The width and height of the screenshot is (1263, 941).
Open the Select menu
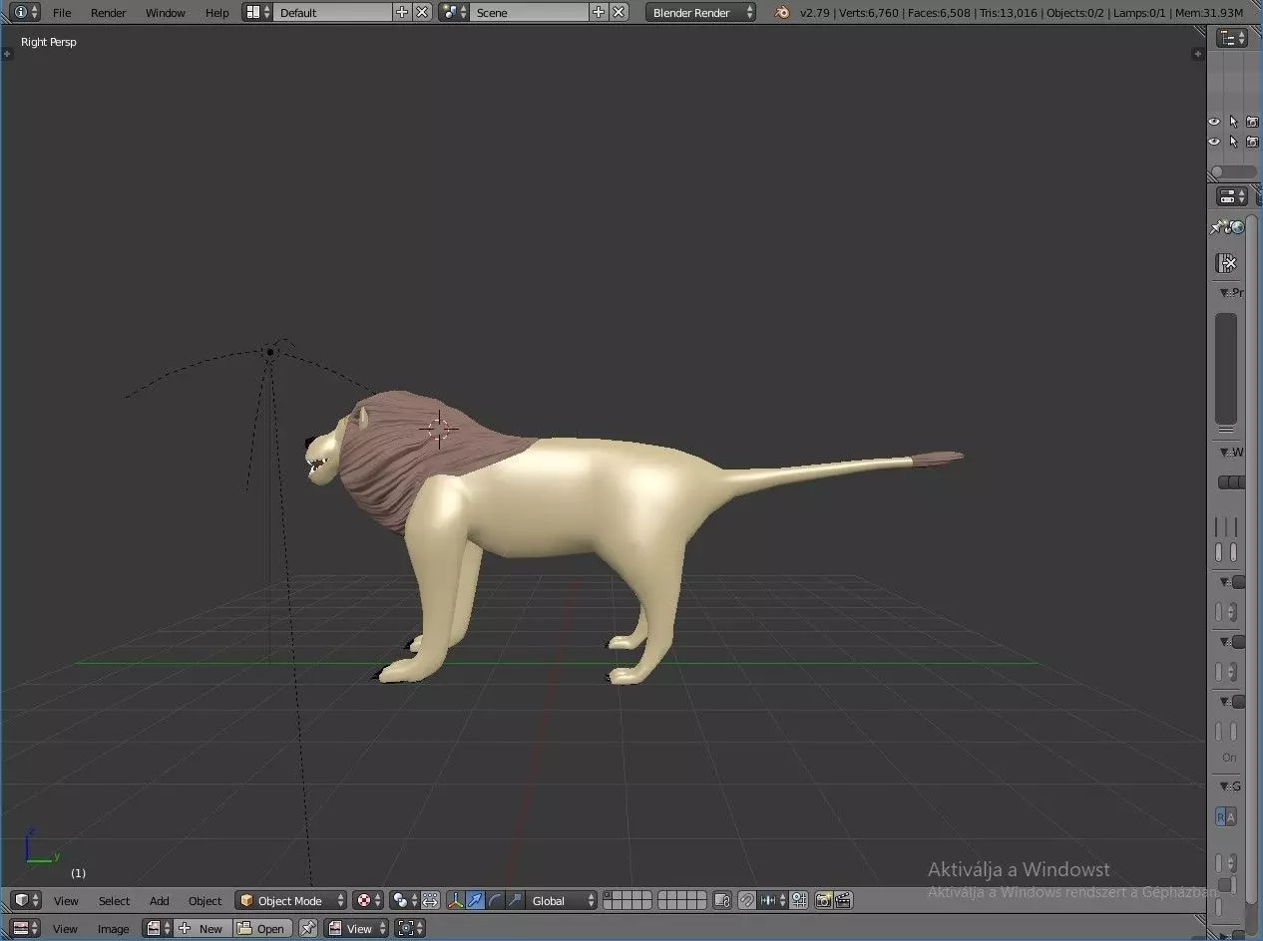click(114, 901)
